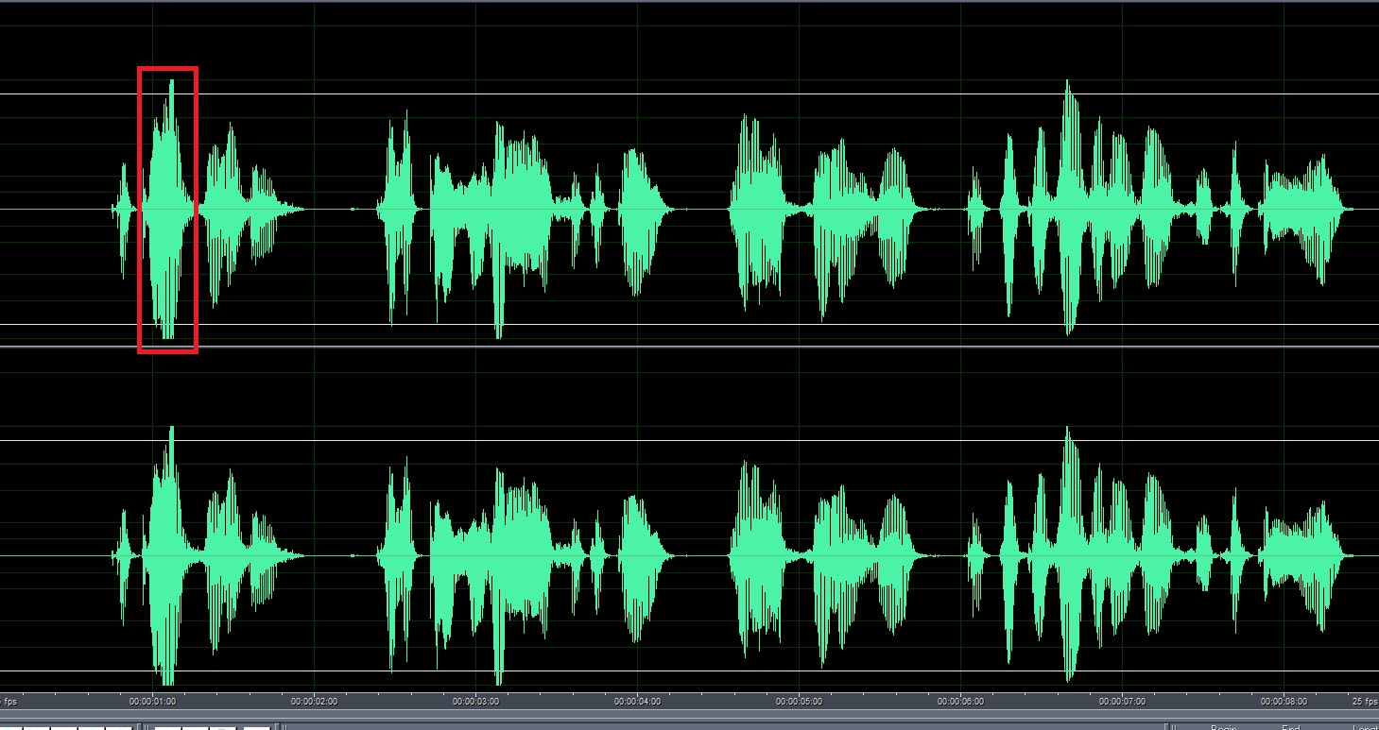Click the 00:00:08:00 mark on the time ruler
The image size is (1379, 730).
(1284, 702)
